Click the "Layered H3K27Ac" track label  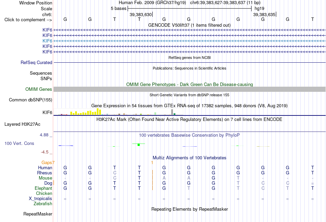click(22, 124)
